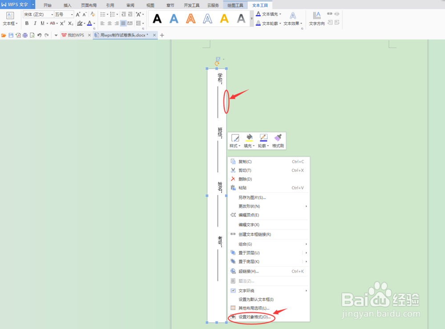445x329 pixels.
Task: Click font color A button
Action: (x=89, y=23)
